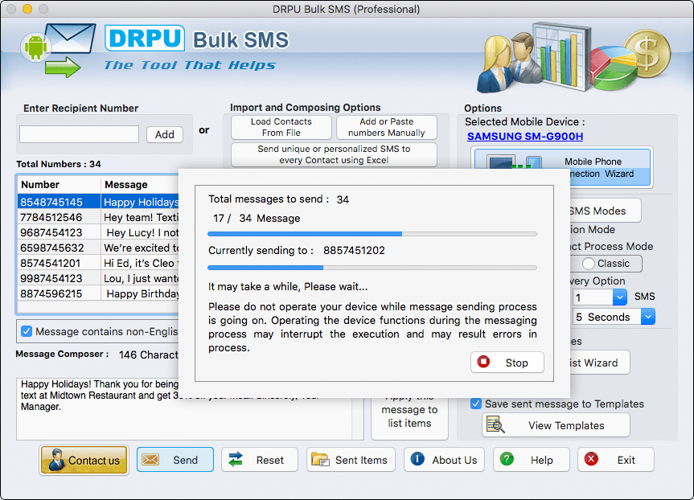
Task: Click the Hey Lucy message cell
Action: [x=140, y=233]
